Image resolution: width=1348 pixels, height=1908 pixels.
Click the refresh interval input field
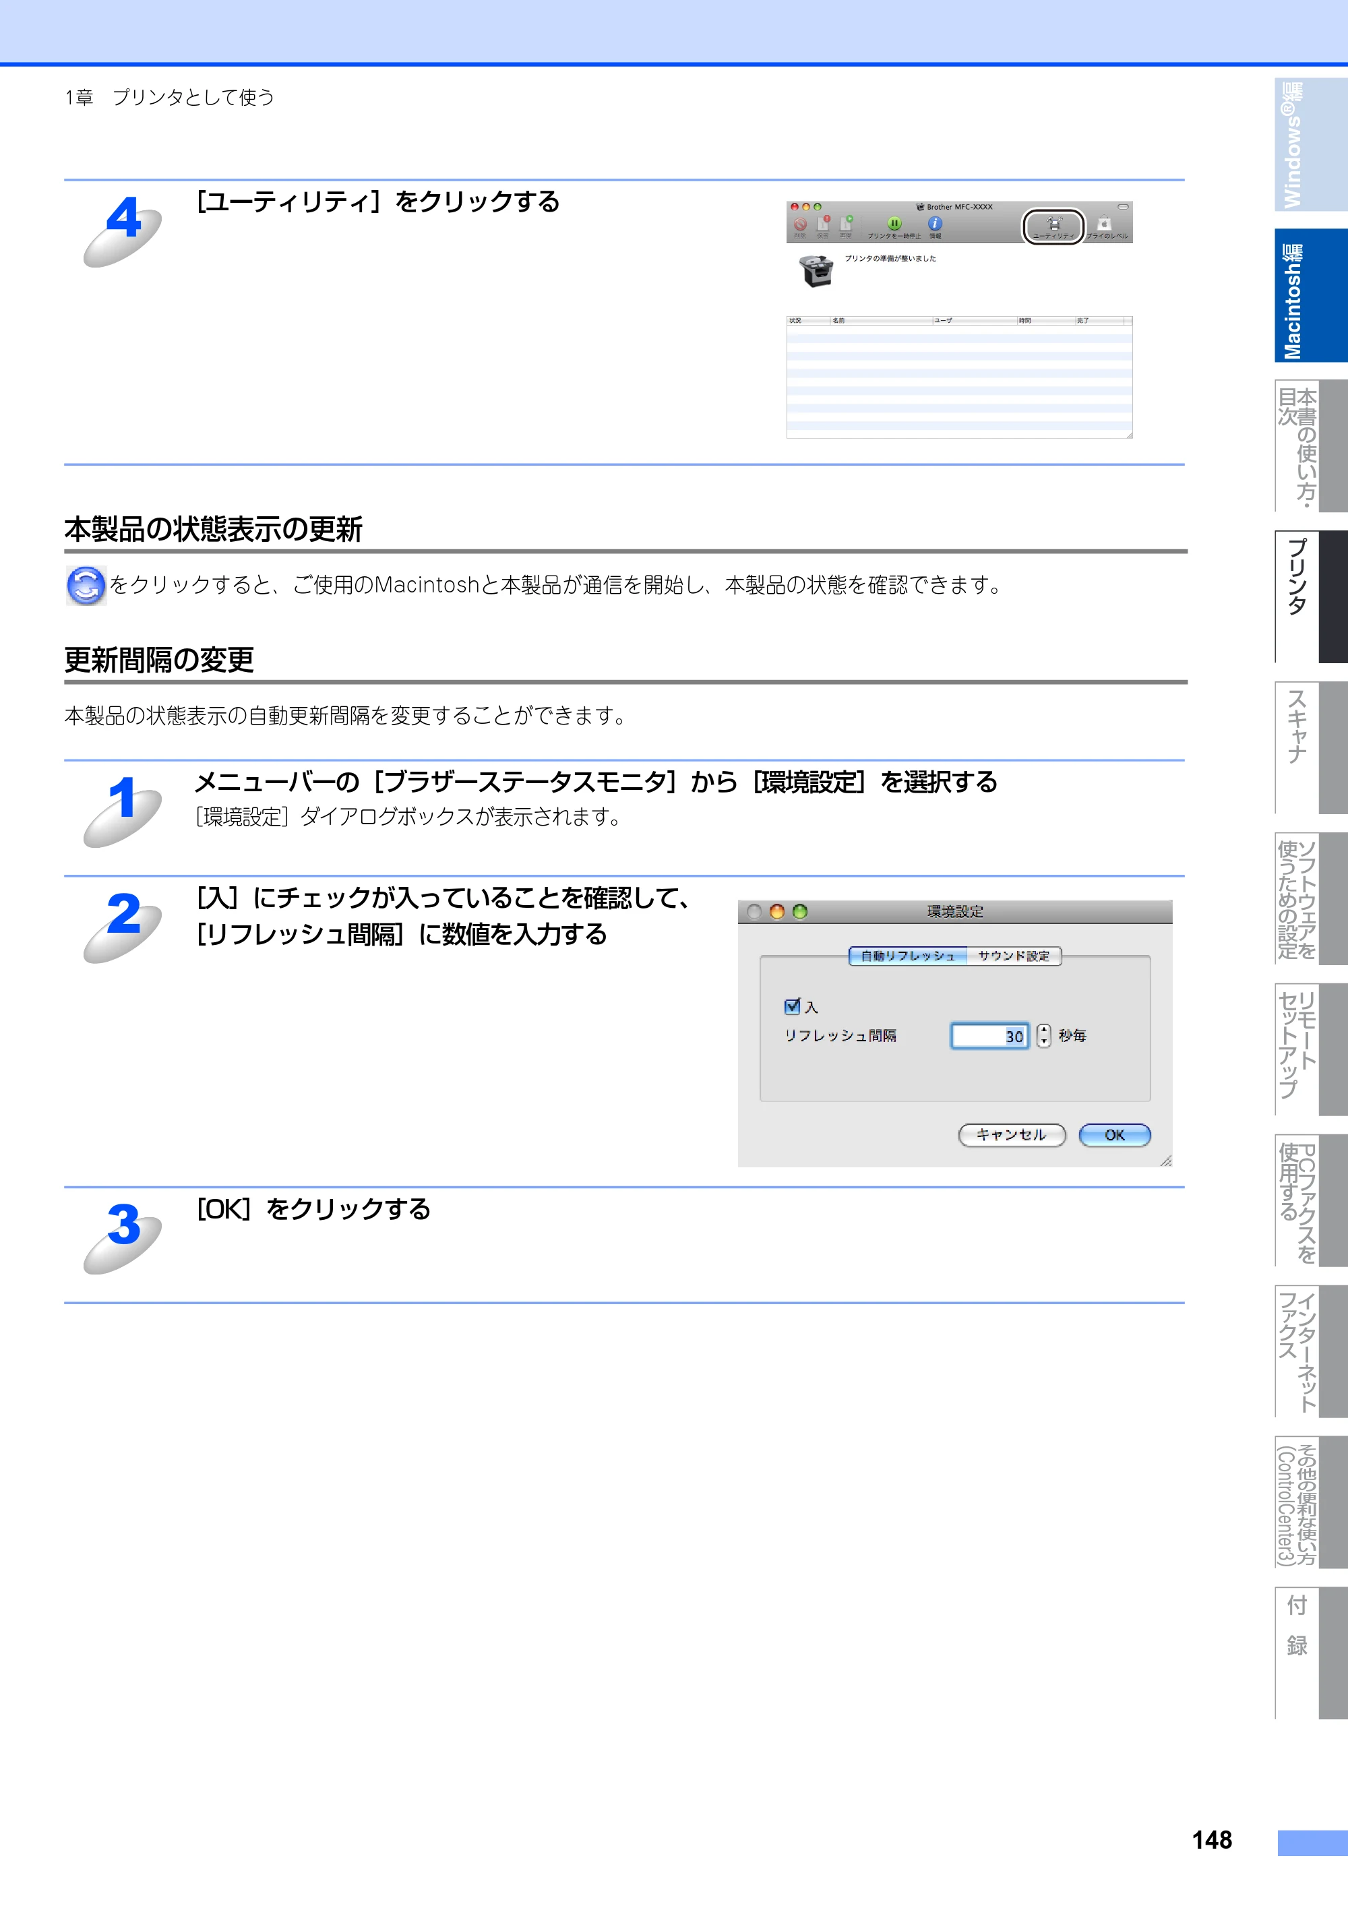(990, 1035)
